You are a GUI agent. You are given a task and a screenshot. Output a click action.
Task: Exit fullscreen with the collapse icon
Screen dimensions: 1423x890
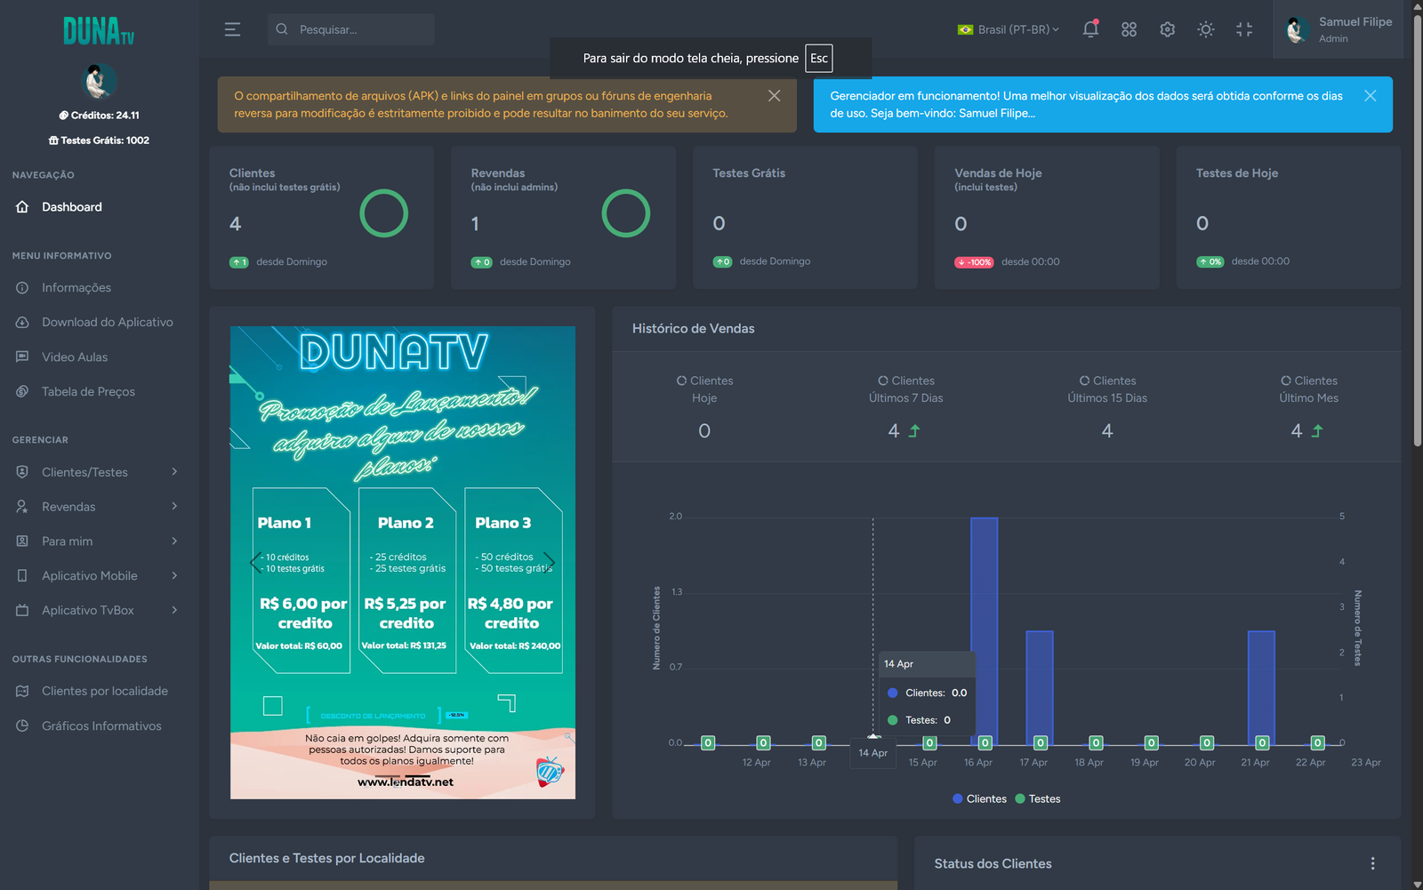coord(1244,29)
